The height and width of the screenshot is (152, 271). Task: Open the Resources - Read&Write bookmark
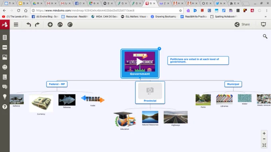coord(75,17)
